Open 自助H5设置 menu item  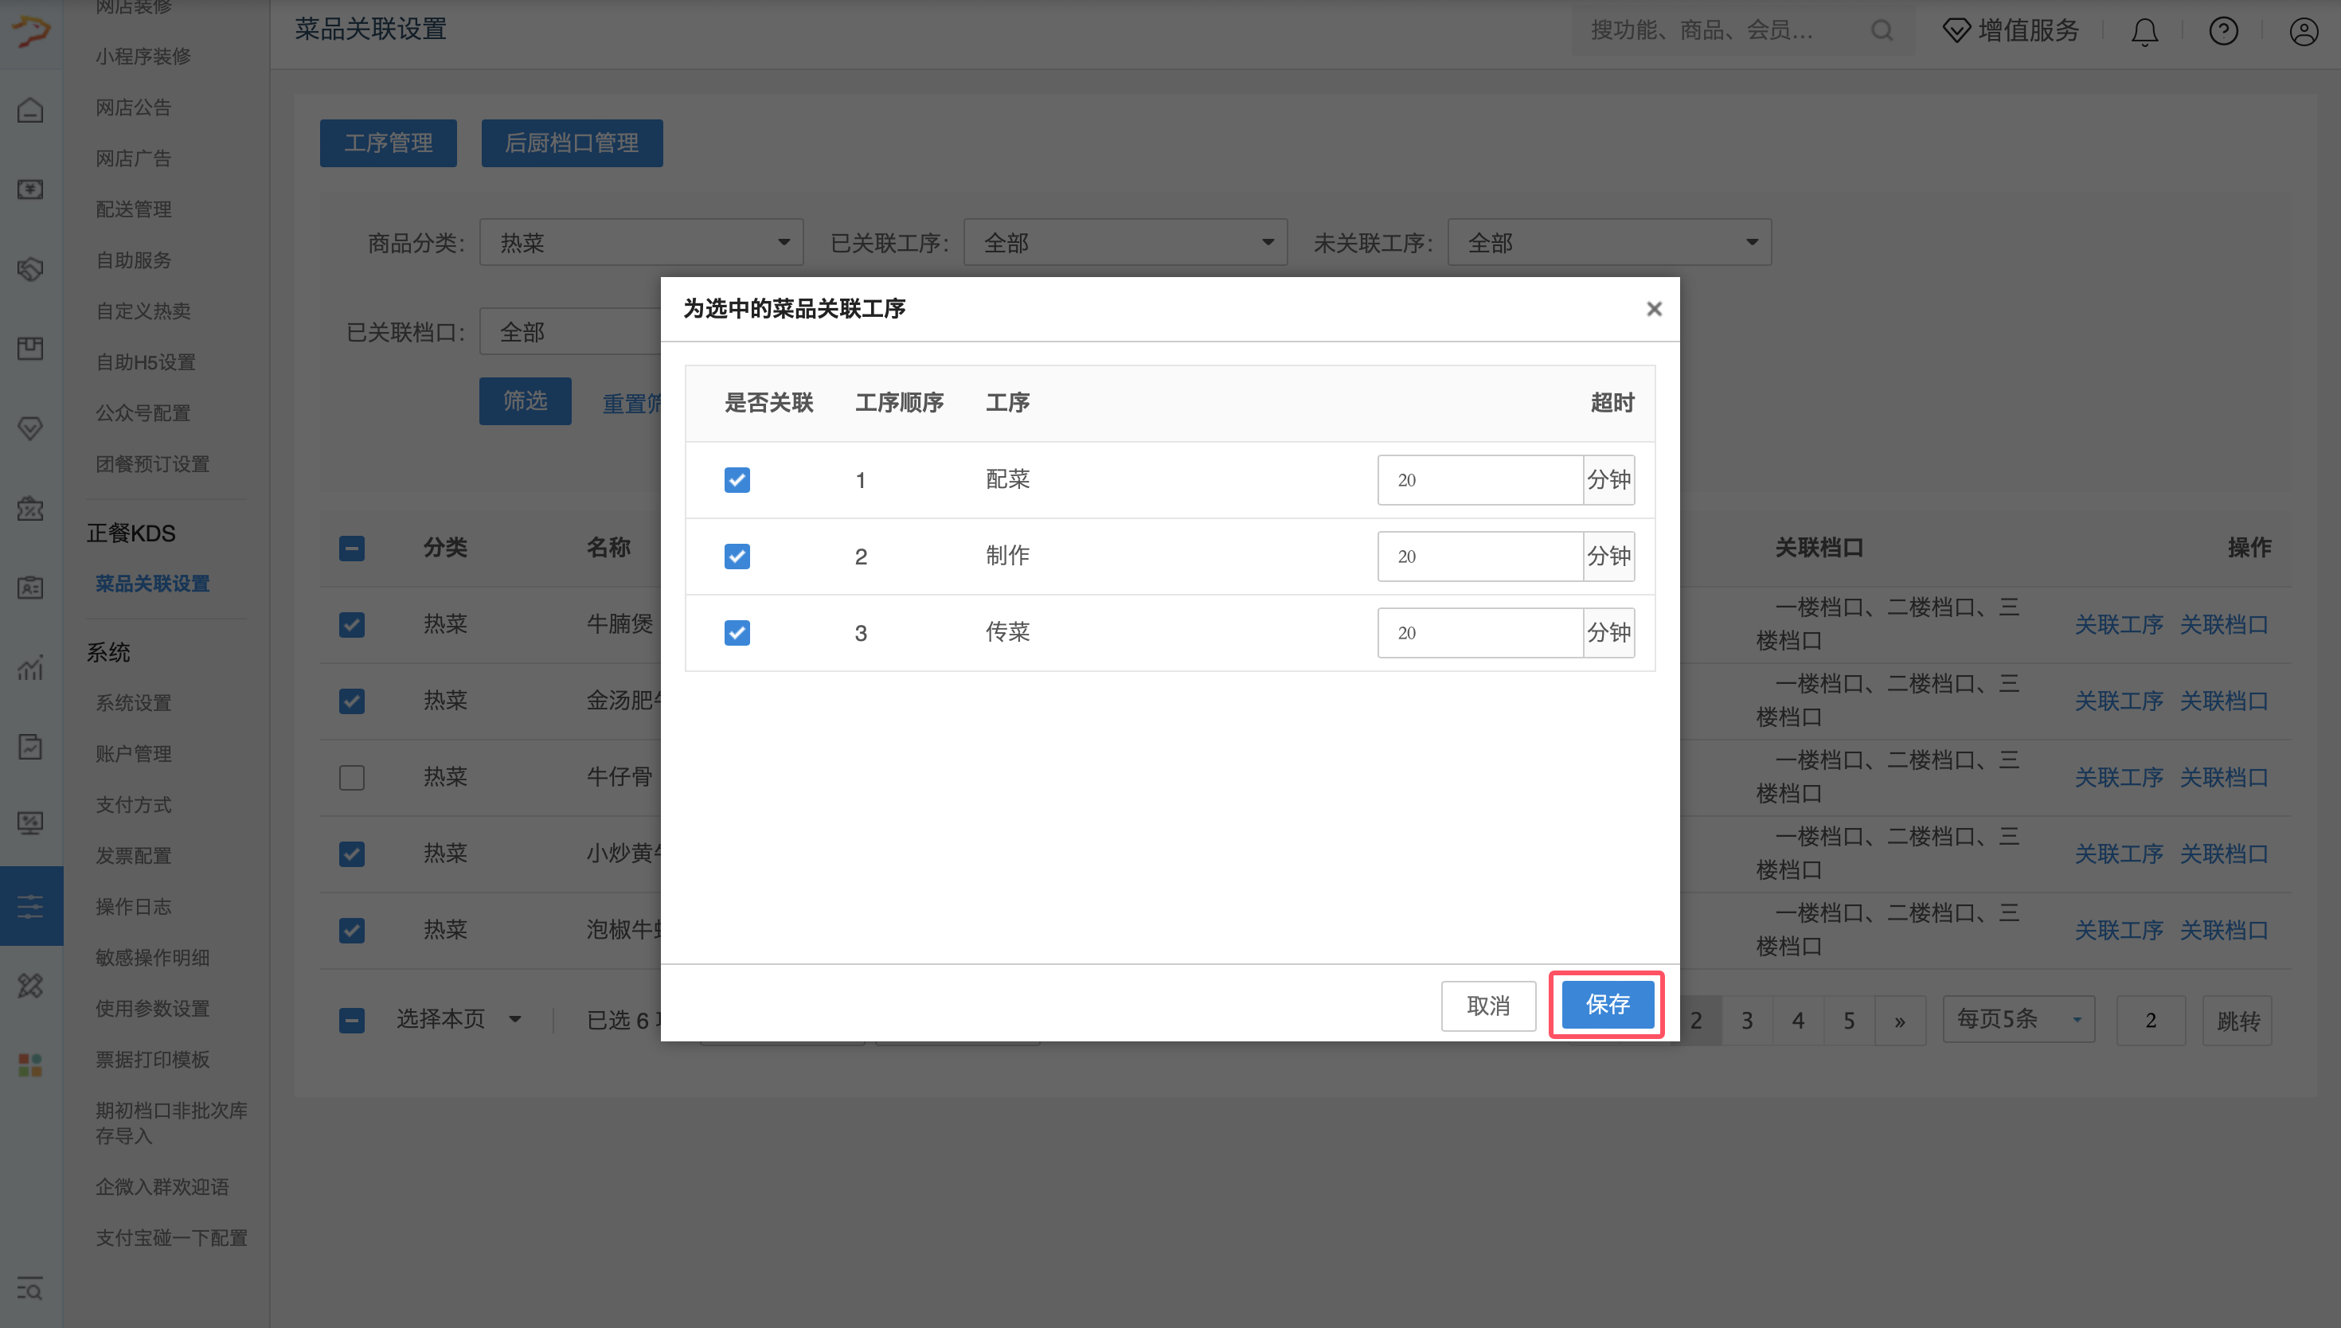coord(146,362)
